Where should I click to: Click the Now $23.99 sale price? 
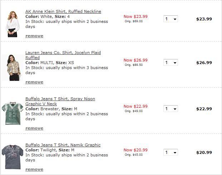tap(135, 16)
